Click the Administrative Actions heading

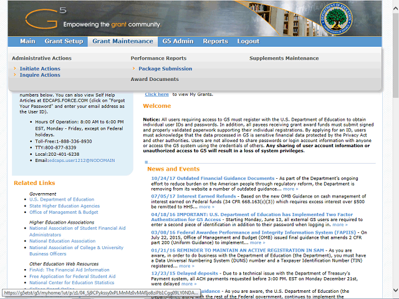click(42, 58)
